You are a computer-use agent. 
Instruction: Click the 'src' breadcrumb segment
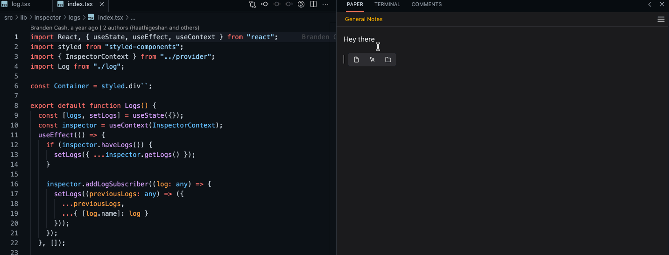point(8,17)
